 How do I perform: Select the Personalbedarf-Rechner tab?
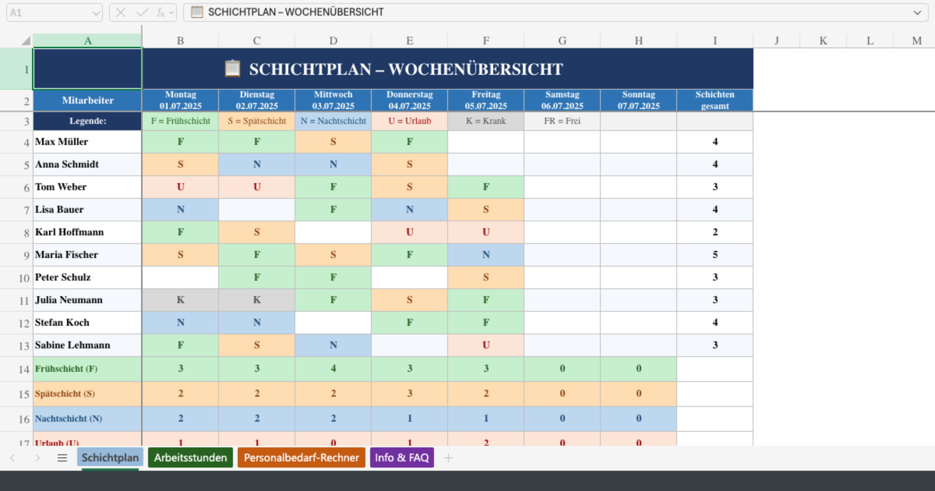pos(301,458)
